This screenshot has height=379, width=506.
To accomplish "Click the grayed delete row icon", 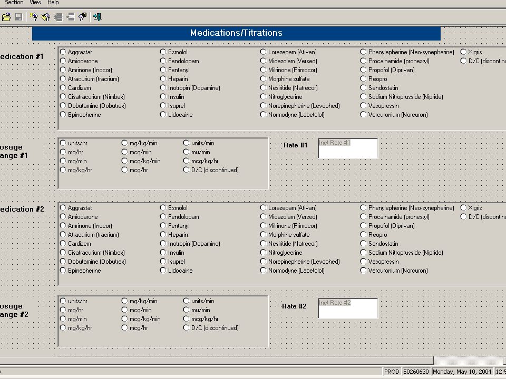I will pos(70,17).
